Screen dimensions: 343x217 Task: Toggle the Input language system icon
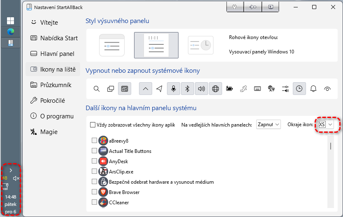tap(271, 89)
